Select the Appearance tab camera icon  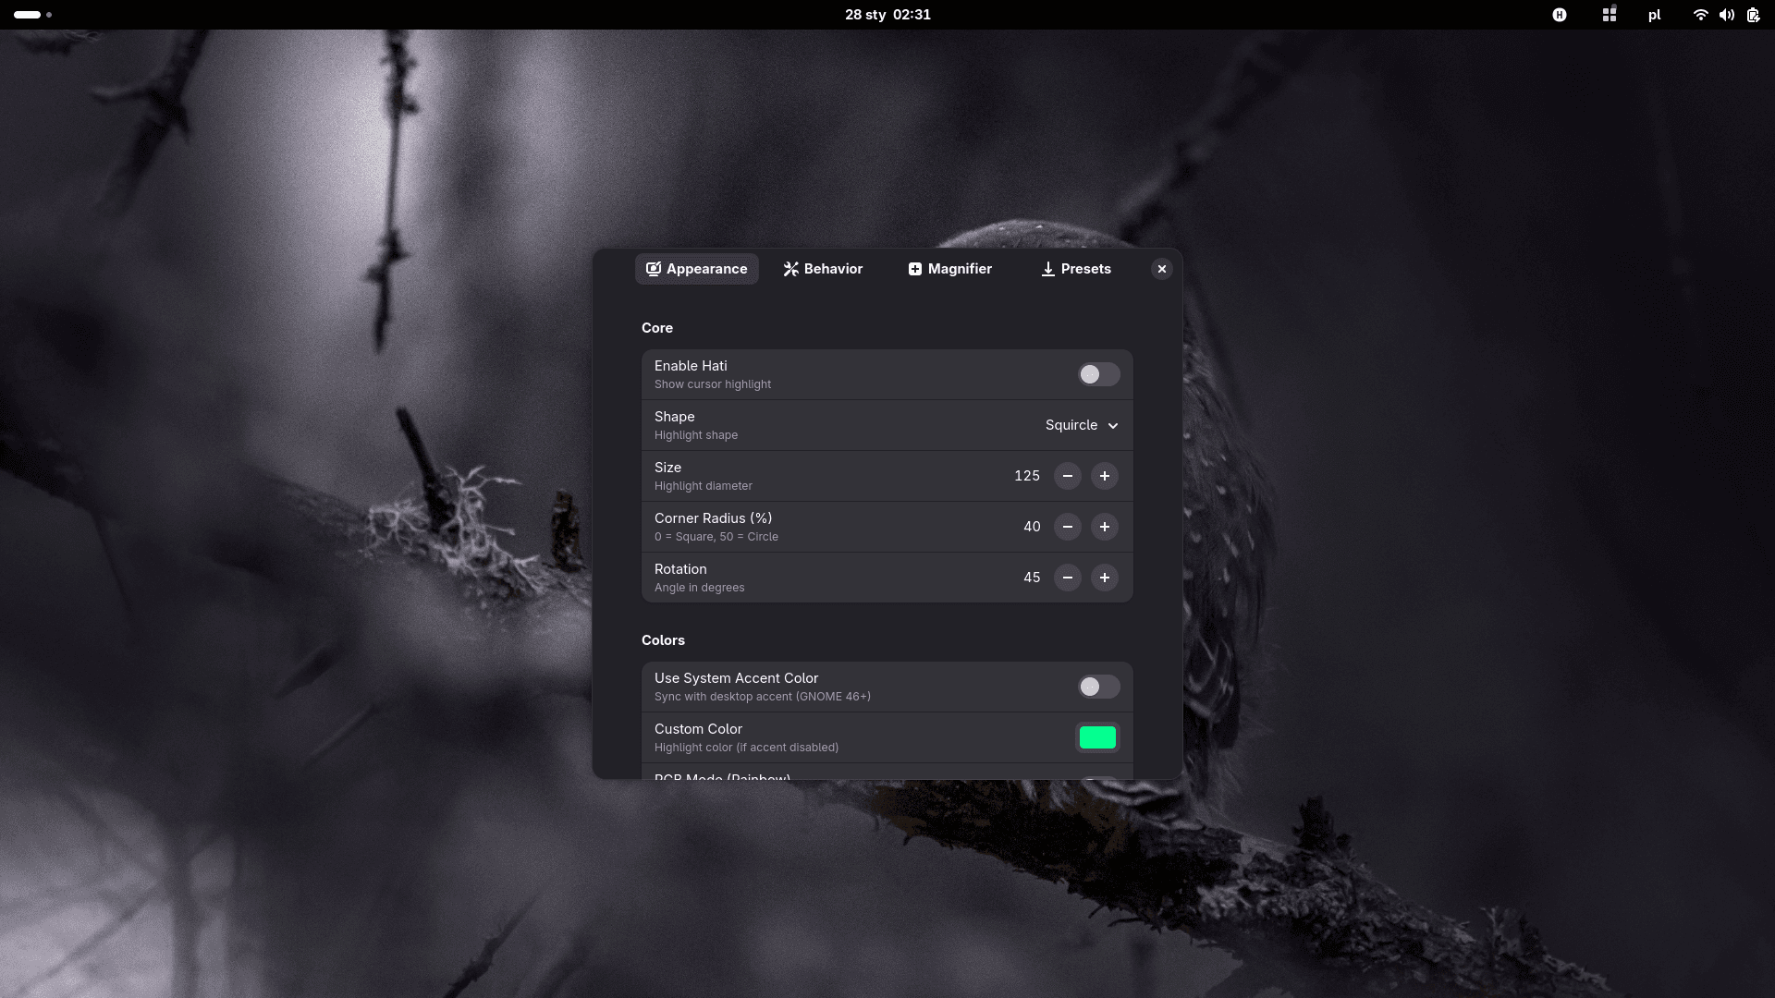click(654, 269)
